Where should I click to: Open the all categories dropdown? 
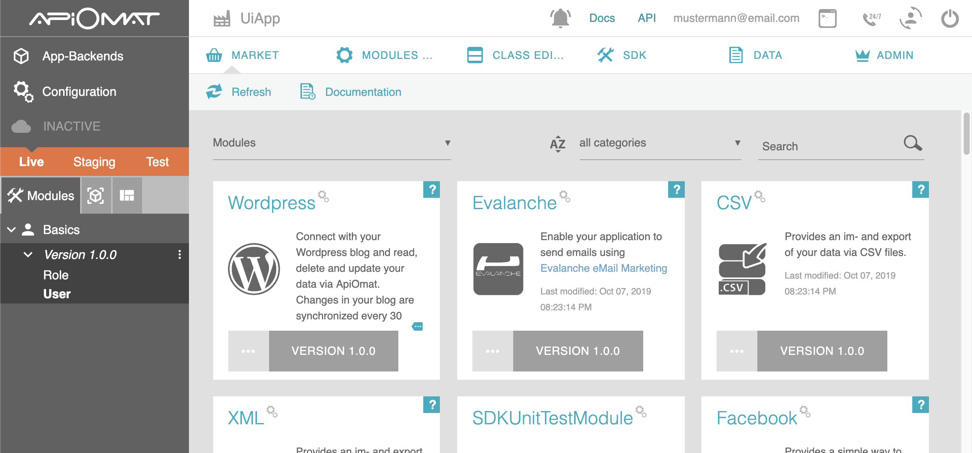(x=660, y=143)
